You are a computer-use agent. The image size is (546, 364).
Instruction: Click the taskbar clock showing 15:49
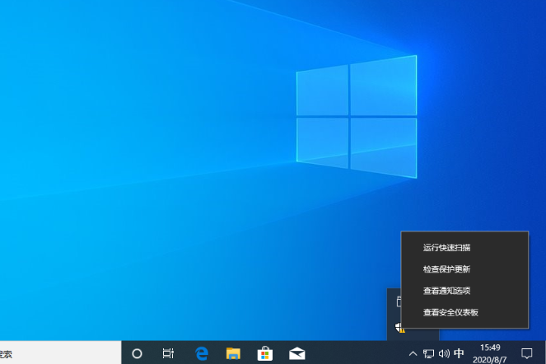[491, 353]
